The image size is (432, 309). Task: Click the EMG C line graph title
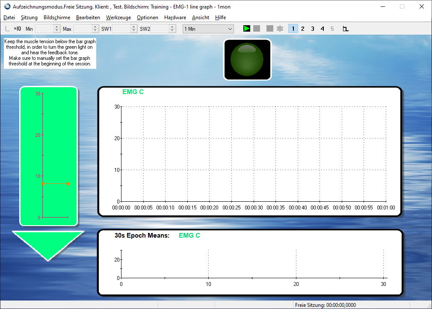click(x=133, y=92)
